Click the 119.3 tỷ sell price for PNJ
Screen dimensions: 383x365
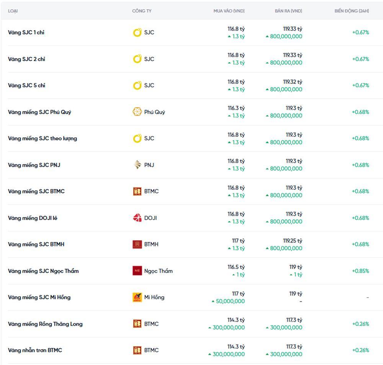pyautogui.click(x=294, y=161)
